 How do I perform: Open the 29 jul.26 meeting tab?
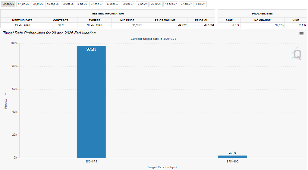click(38, 4)
